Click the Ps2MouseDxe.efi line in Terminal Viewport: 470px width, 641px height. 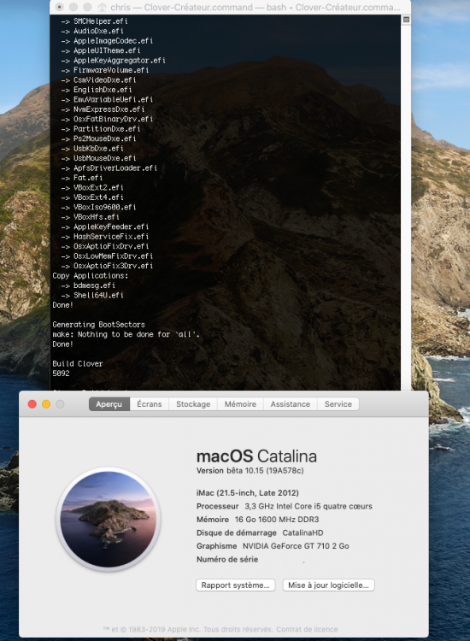(98, 138)
